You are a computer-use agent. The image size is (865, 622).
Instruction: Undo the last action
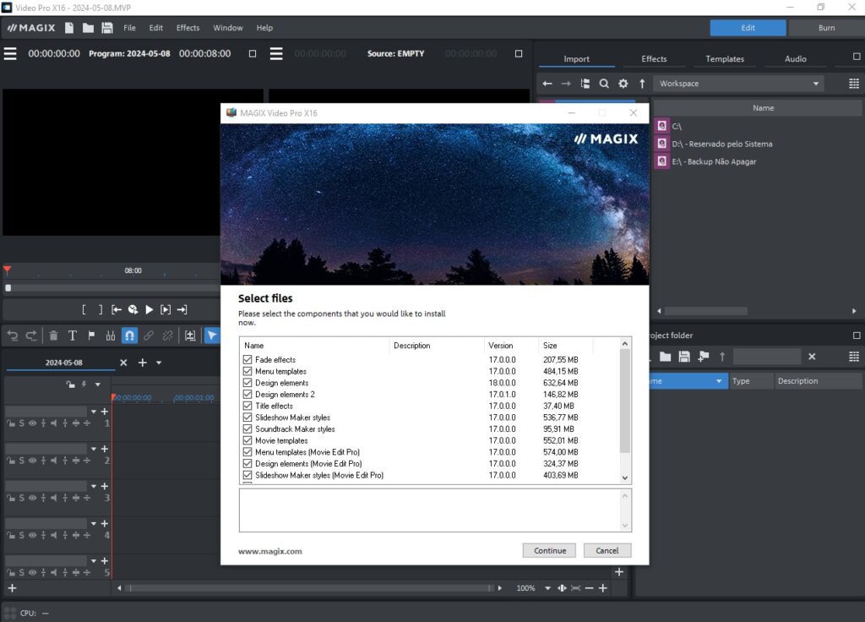[x=13, y=336]
